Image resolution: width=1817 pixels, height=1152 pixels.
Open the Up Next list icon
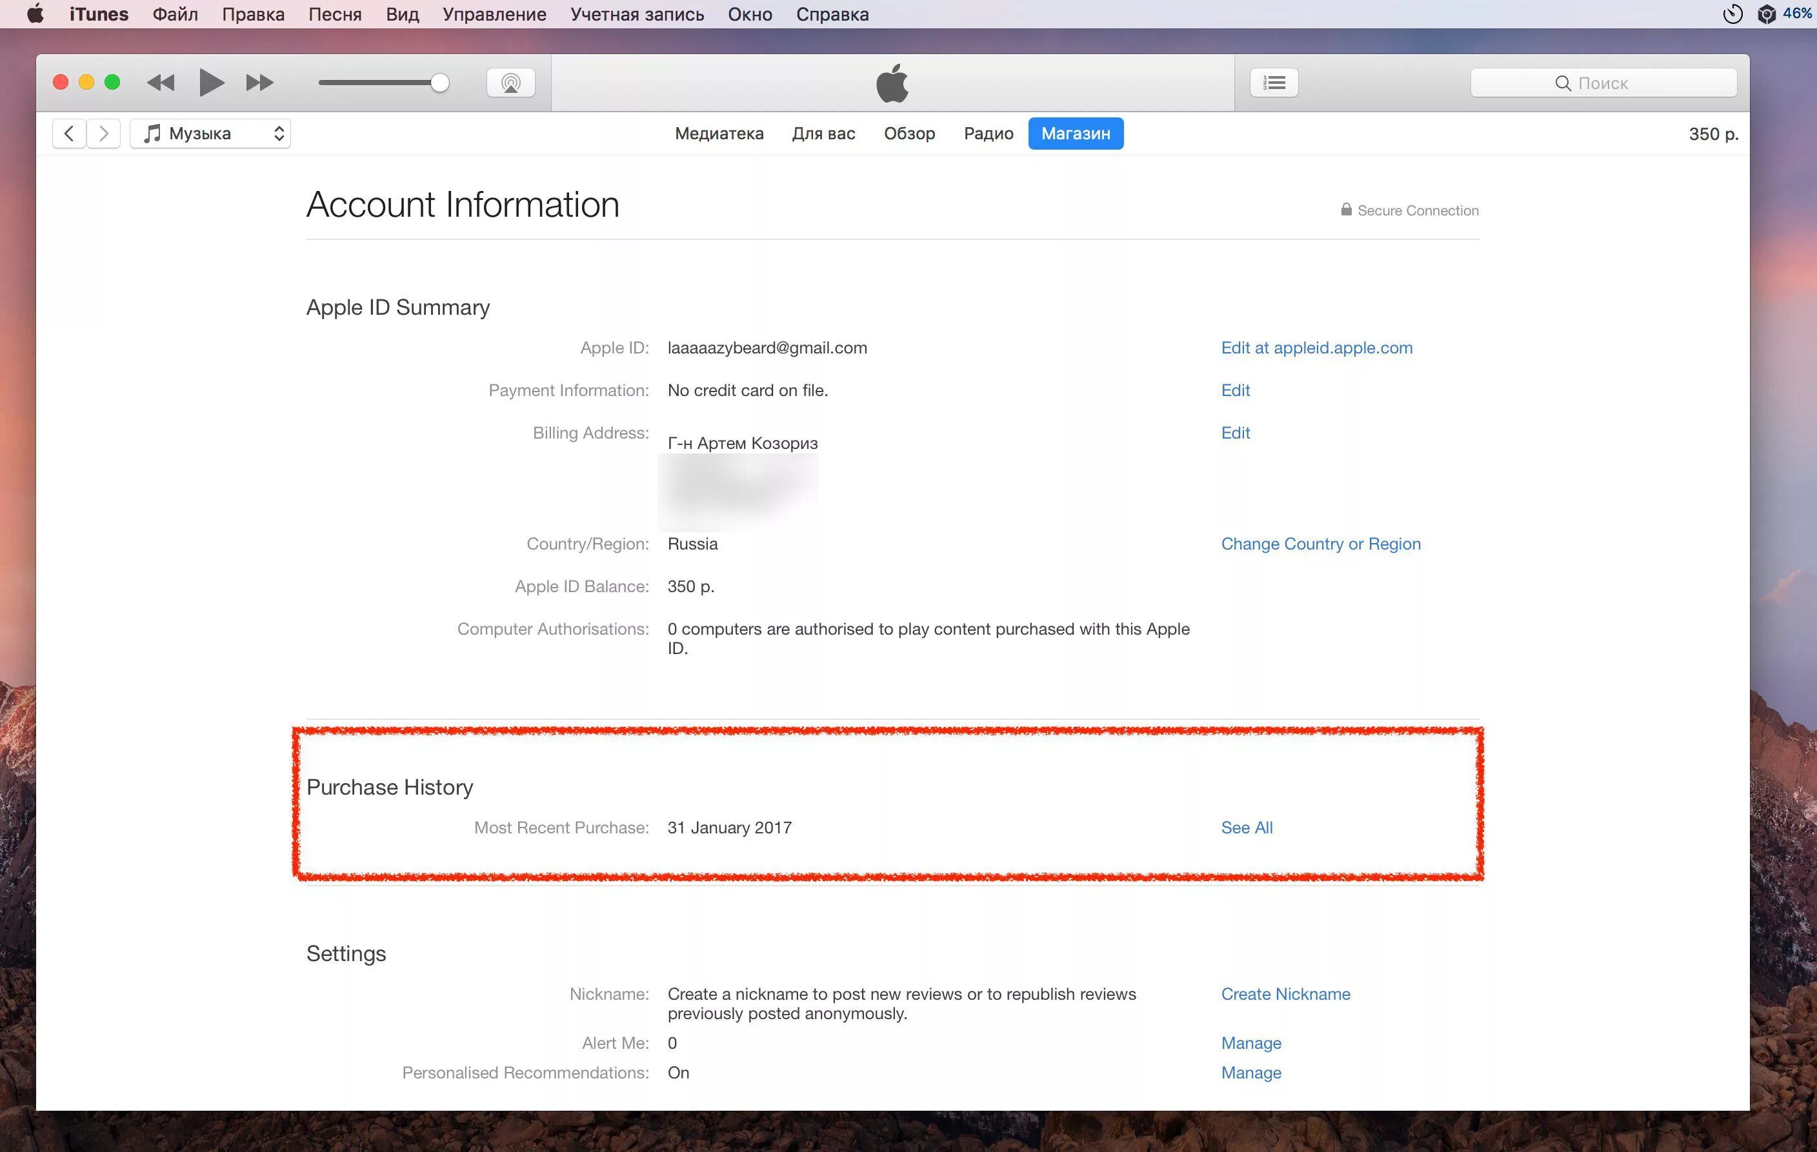click(x=1274, y=82)
